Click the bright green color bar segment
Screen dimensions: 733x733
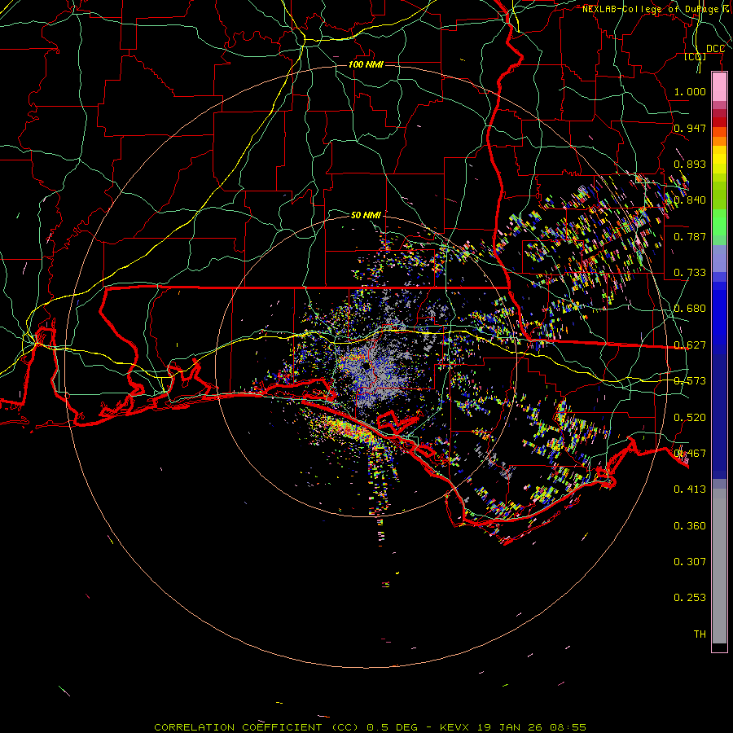(x=719, y=222)
